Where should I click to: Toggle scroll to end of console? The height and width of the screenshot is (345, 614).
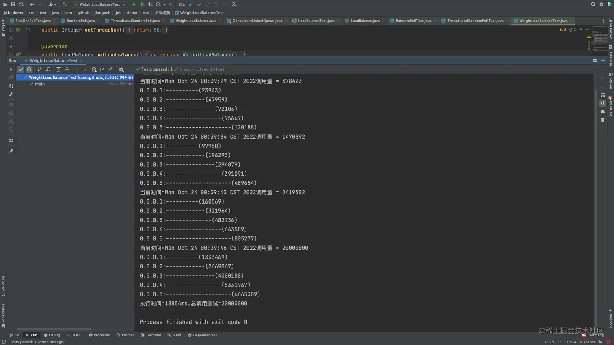pyautogui.click(x=603, y=103)
